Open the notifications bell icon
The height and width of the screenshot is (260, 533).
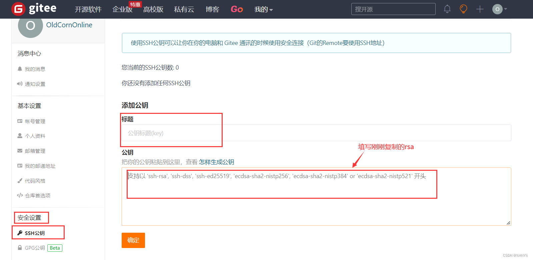(447, 9)
